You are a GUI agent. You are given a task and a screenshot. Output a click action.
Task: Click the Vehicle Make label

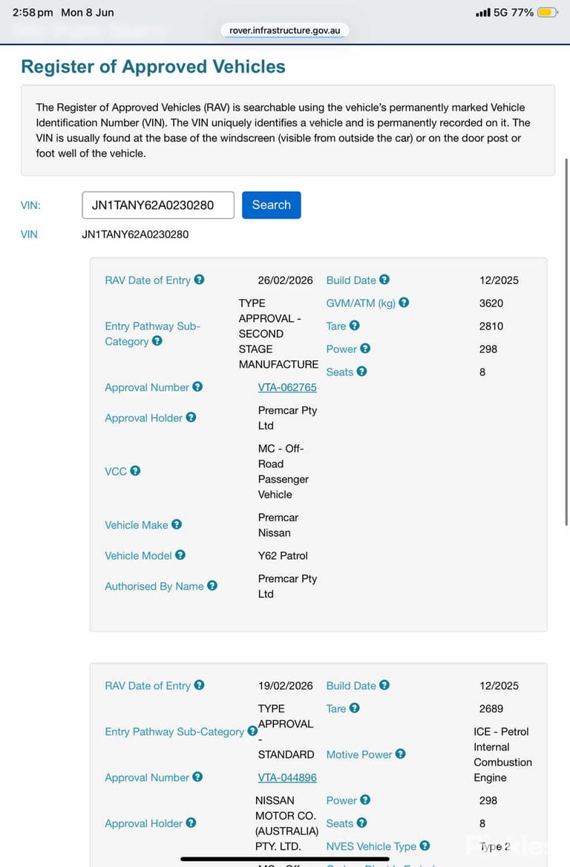137,525
